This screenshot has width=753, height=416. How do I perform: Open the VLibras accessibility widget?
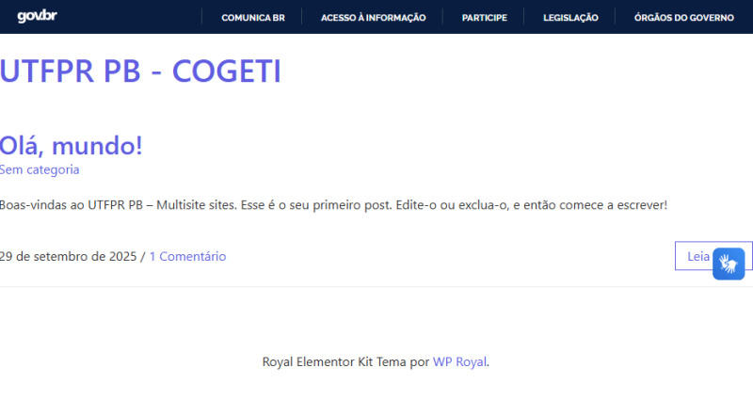pos(729,264)
